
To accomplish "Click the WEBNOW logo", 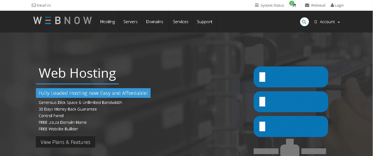I will 62,20.
